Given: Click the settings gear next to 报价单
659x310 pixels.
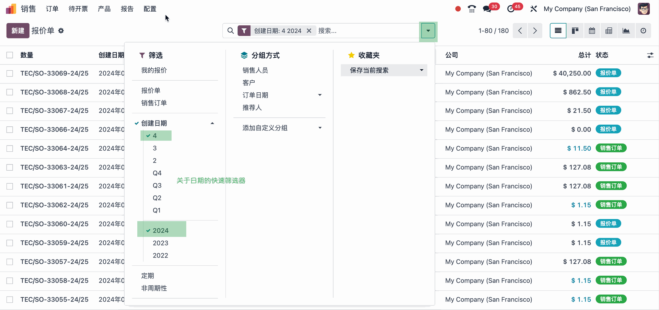Looking at the screenshot, I should pyautogui.click(x=61, y=31).
